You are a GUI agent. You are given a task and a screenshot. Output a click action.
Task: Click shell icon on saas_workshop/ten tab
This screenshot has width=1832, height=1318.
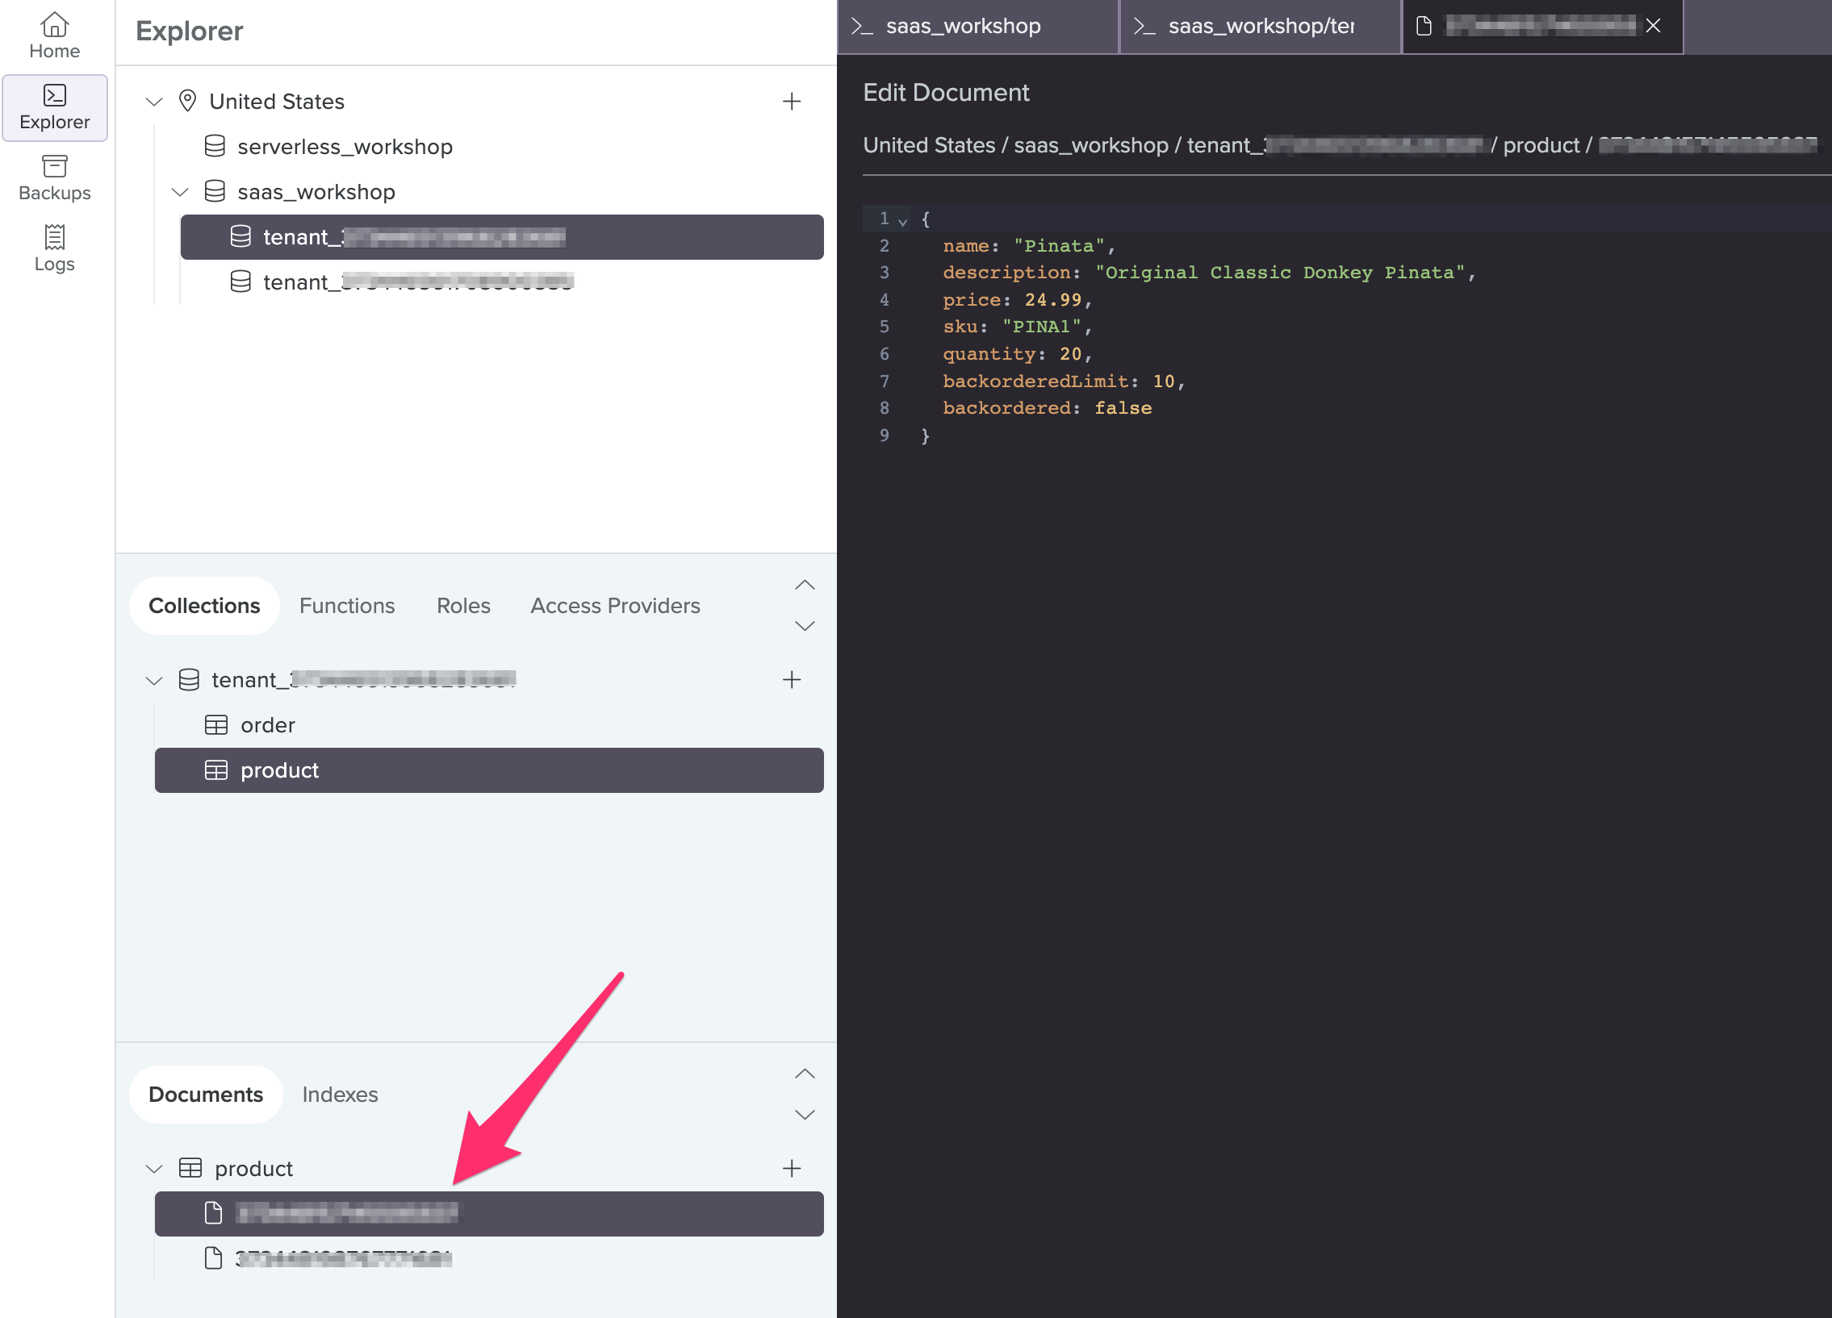click(1144, 27)
